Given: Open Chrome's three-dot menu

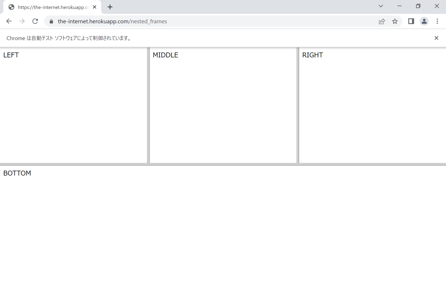Looking at the screenshot, I should pyautogui.click(x=437, y=21).
